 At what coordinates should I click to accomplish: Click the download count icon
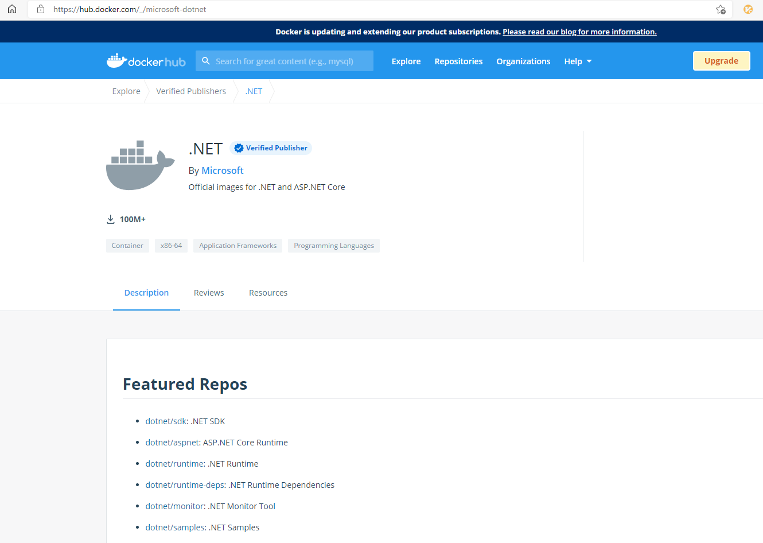coord(111,219)
